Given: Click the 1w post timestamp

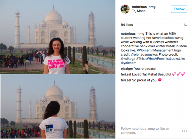Looking at the screenshot, I should pyautogui.click(x=185, y=25).
